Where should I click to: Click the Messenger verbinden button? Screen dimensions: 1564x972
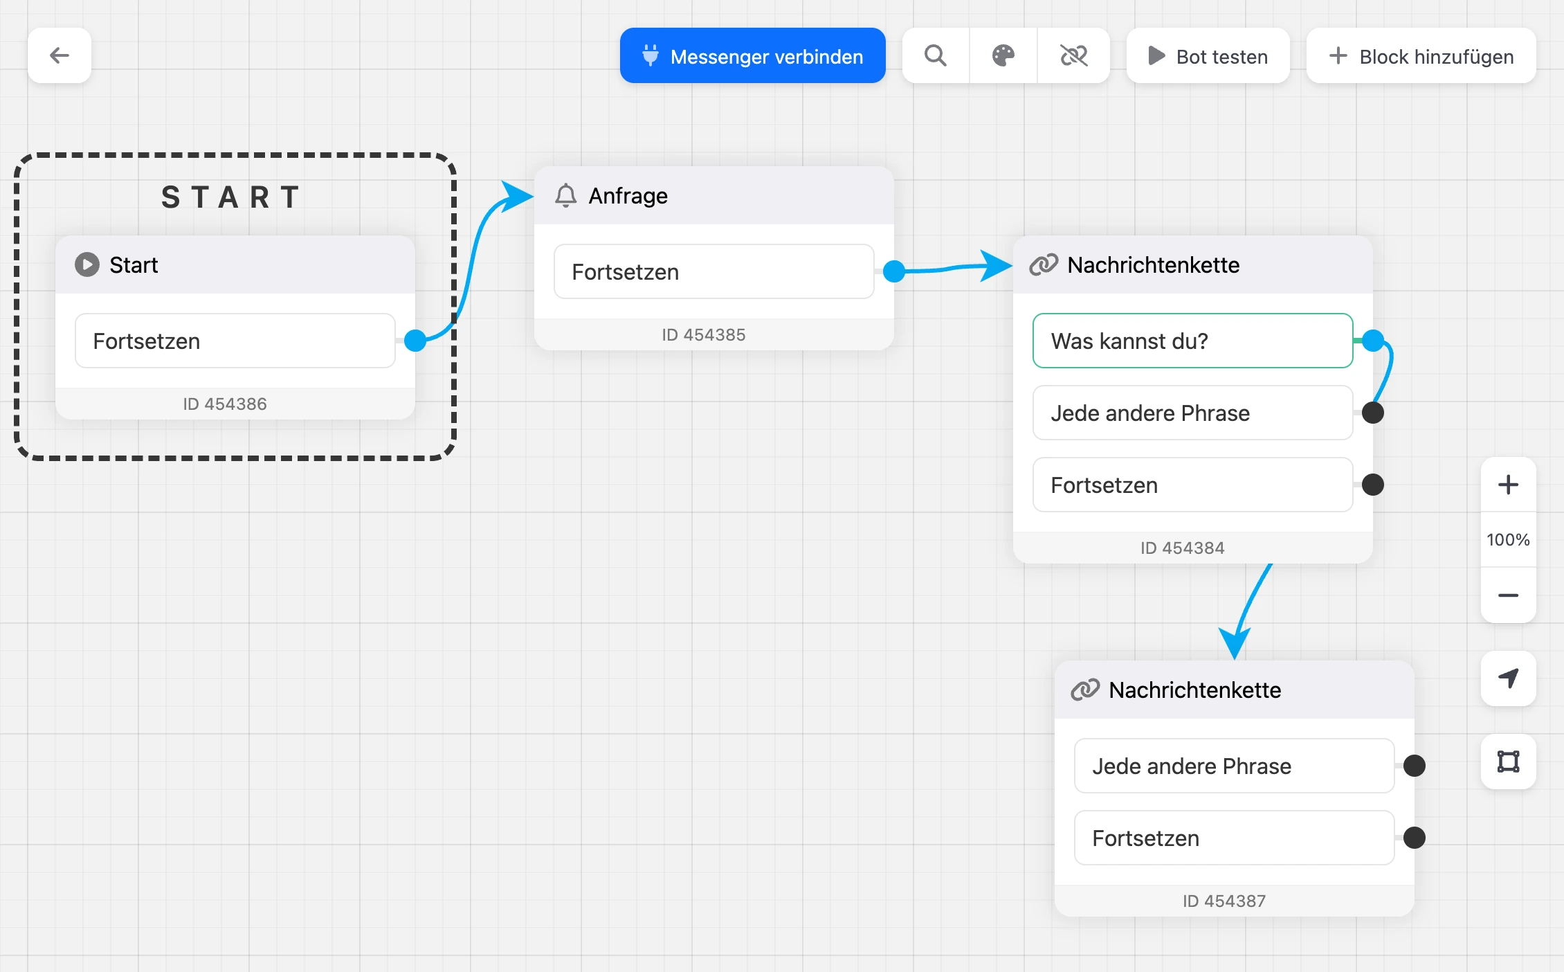[x=753, y=55]
